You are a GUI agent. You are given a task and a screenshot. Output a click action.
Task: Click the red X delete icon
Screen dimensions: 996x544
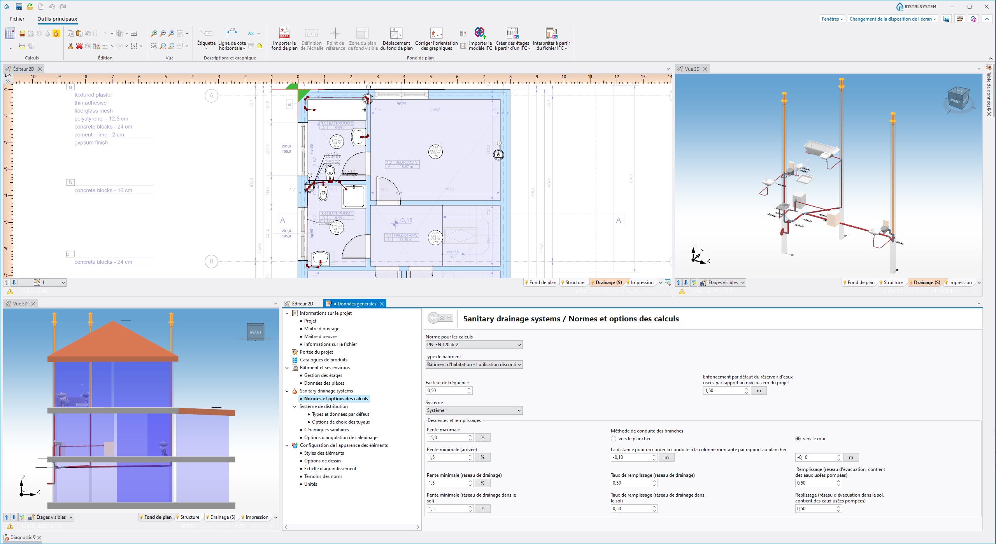tap(79, 46)
